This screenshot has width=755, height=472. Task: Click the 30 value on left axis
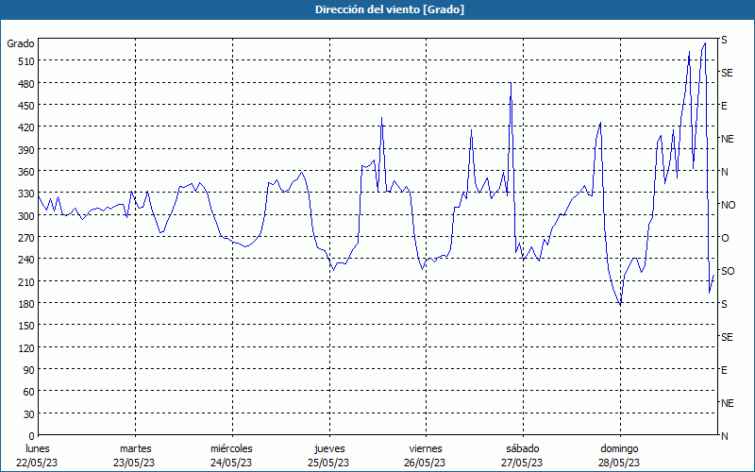coord(29,414)
